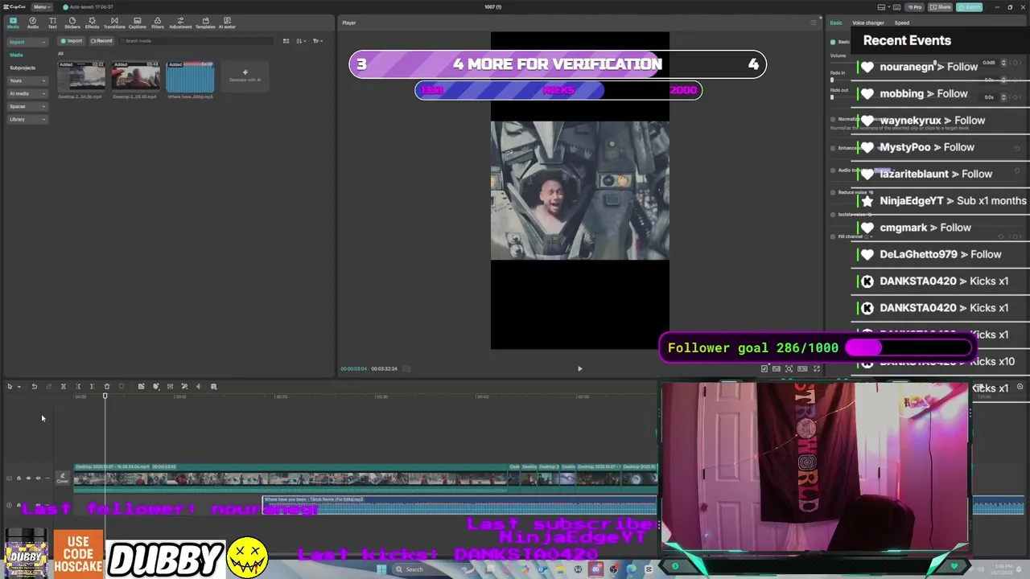Enable the Reduce noise checkbox
The height and width of the screenshot is (579, 1030).
pos(833,193)
